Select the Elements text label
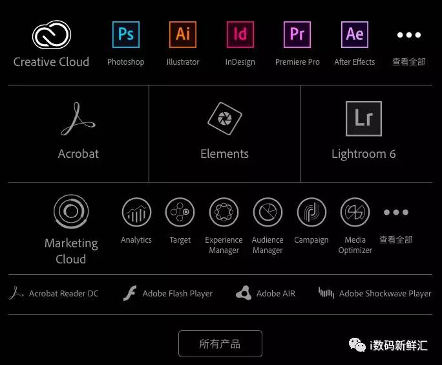This screenshot has width=442, height=365. tap(225, 154)
